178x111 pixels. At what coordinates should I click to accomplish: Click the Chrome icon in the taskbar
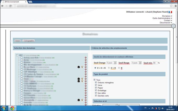pos(12,108)
